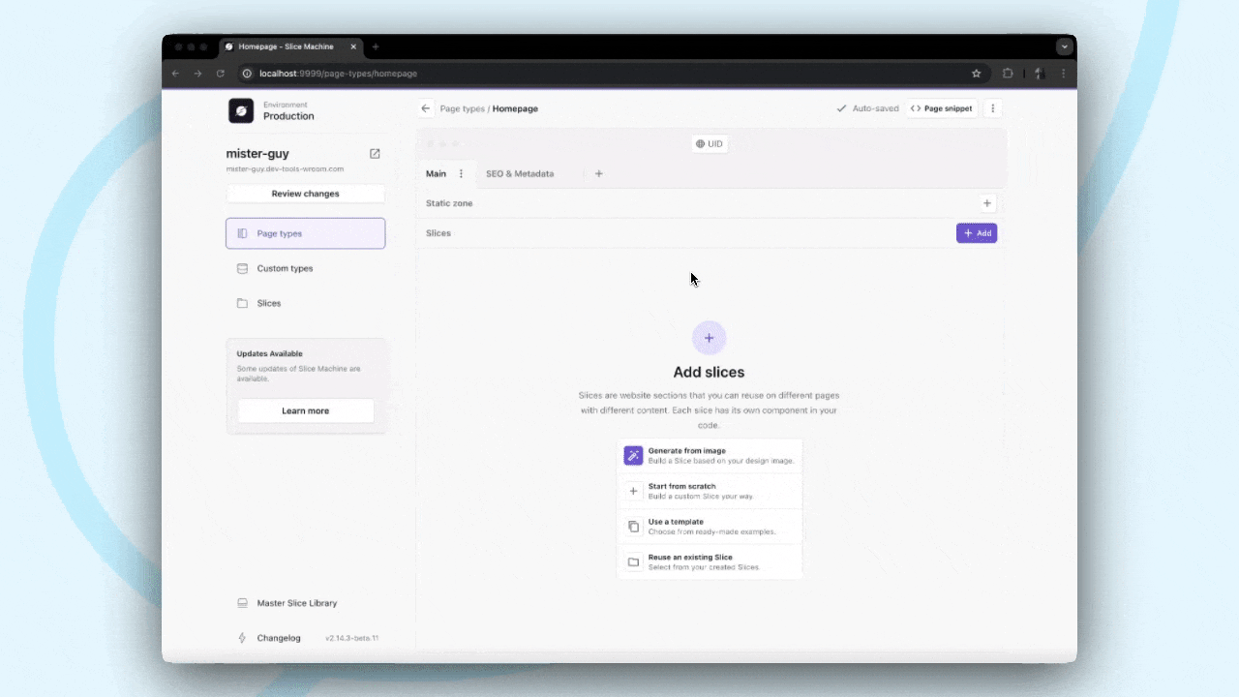Bookmark this page with the star icon
The image size is (1239, 697).
tap(977, 74)
